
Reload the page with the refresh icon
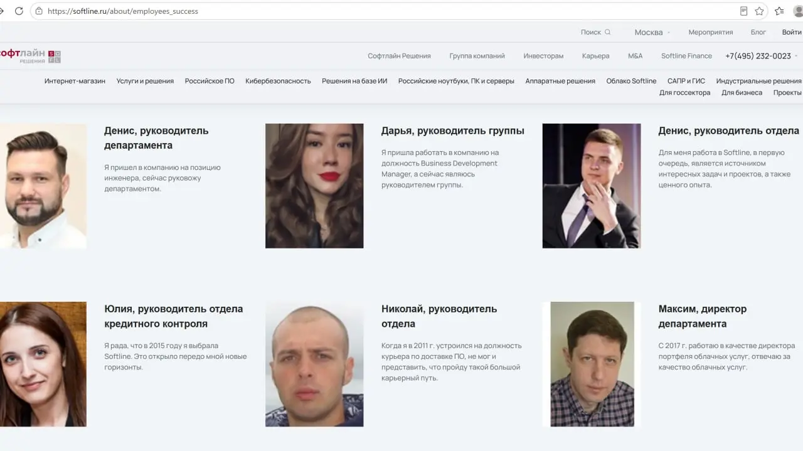click(19, 11)
